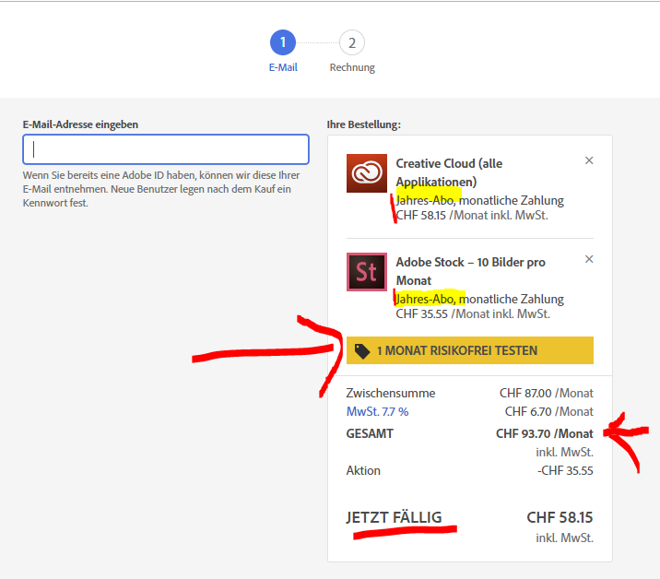Click the CHF 35.55 /Monat inkl. MwSt. line
This screenshot has width=660, height=579.
(x=473, y=313)
